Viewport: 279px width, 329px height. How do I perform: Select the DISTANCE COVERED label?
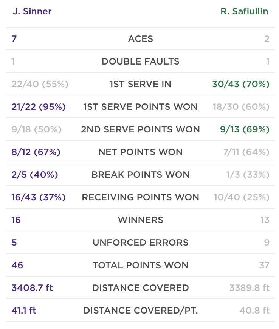pos(141,288)
